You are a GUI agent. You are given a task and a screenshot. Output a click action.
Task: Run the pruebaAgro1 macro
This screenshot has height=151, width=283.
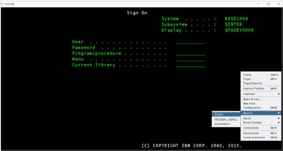point(222,124)
